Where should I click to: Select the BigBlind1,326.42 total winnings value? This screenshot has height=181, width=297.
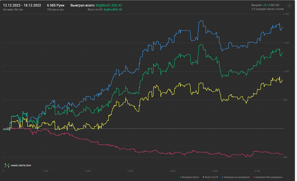pyautogui.click(x=109, y=6)
